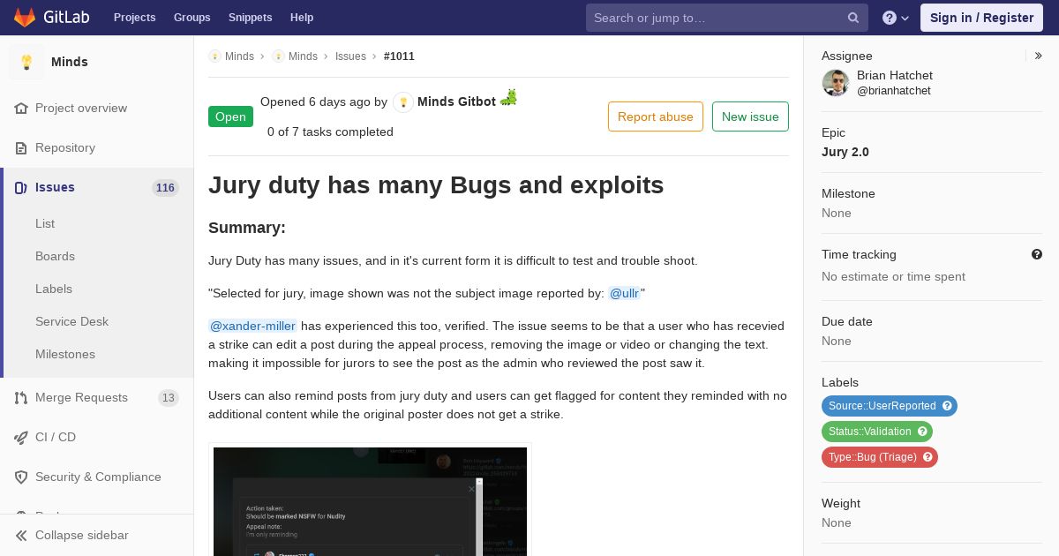Click the Merge Requests icon

pos(21,398)
